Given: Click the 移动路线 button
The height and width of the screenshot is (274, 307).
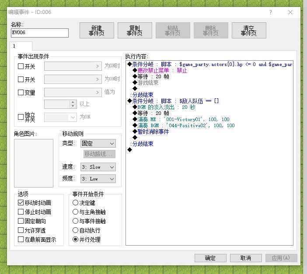Looking at the screenshot, I should (99, 154).
